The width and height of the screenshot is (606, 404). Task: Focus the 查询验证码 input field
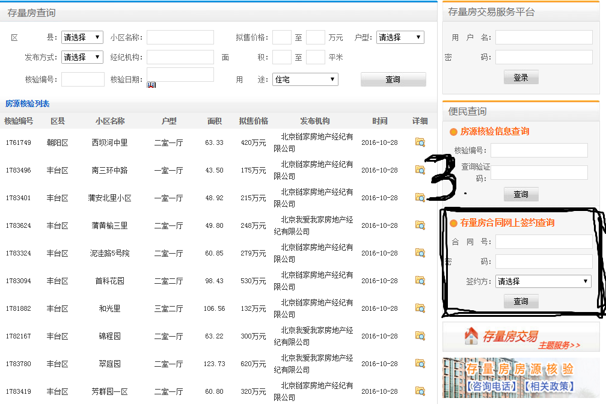(x=539, y=173)
